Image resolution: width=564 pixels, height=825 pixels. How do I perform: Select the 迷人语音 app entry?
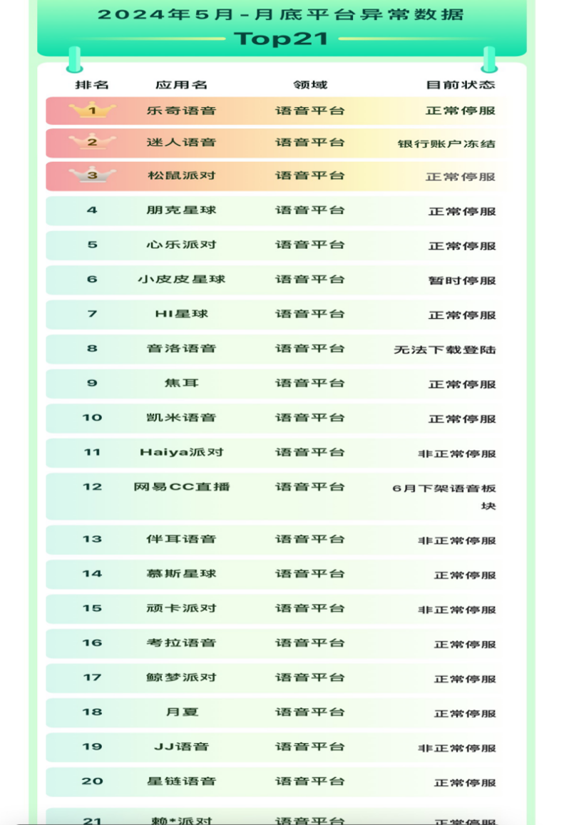pos(181,142)
